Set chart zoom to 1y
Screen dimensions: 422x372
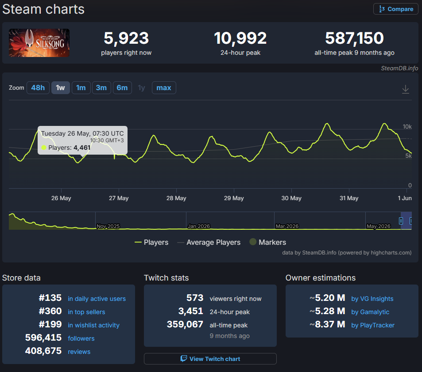pyautogui.click(x=142, y=88)
